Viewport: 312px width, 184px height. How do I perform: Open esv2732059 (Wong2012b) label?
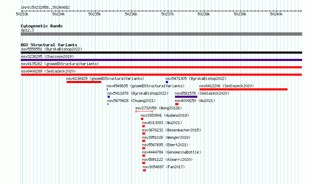[158, 108]
